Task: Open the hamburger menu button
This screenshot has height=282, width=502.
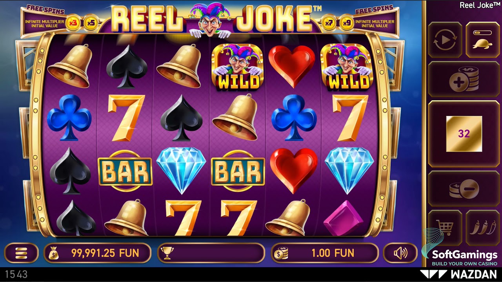Action: point(21,253)
